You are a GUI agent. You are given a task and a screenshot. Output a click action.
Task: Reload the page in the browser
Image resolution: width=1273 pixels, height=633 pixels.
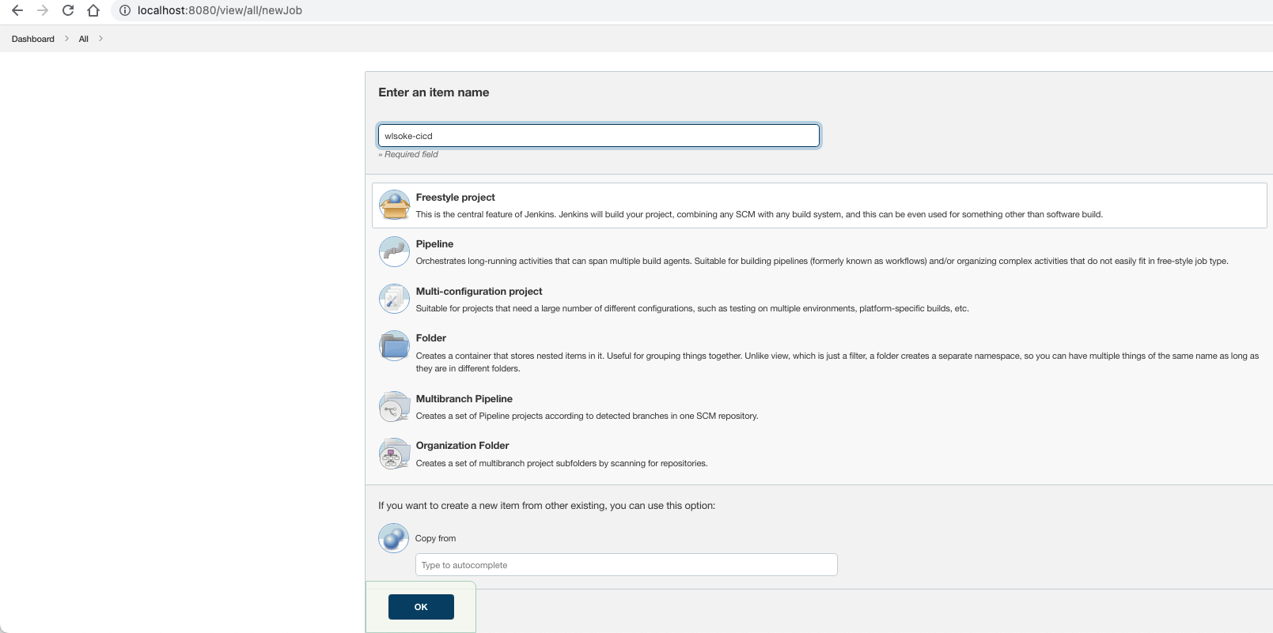tap(68, 10)
